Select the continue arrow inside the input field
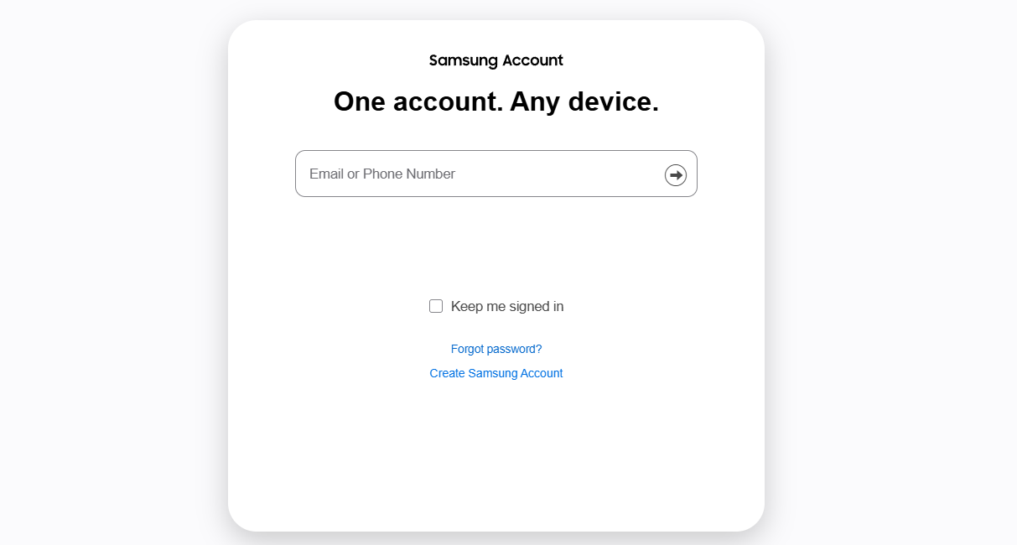The image size is (1017, 545). [x=675, y=174]
